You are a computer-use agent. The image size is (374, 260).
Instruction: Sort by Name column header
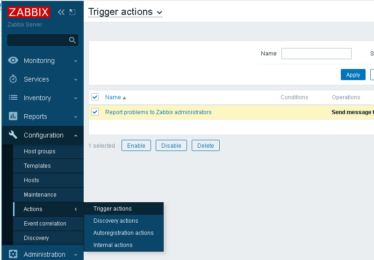click(x=113, y=97)
